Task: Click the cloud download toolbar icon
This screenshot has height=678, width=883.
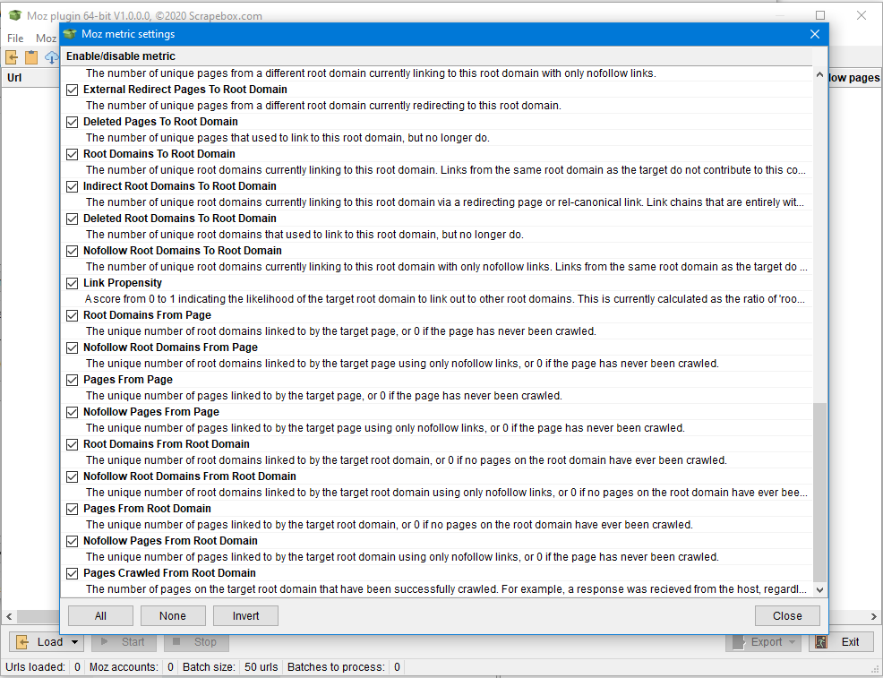Action: pos(52,57)
